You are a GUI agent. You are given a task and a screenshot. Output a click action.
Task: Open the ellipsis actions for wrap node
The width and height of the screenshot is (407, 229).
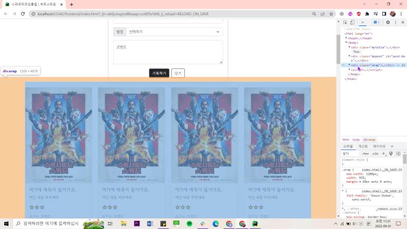(x=343, y=65)
